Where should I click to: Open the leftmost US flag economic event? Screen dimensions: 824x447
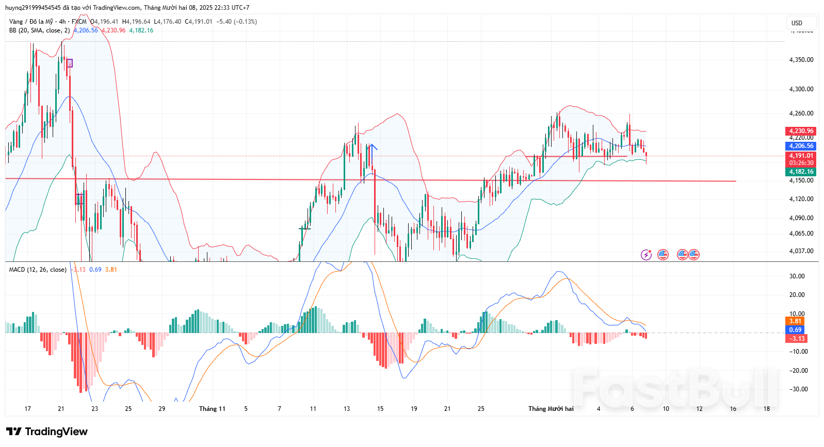click(663, 255)
